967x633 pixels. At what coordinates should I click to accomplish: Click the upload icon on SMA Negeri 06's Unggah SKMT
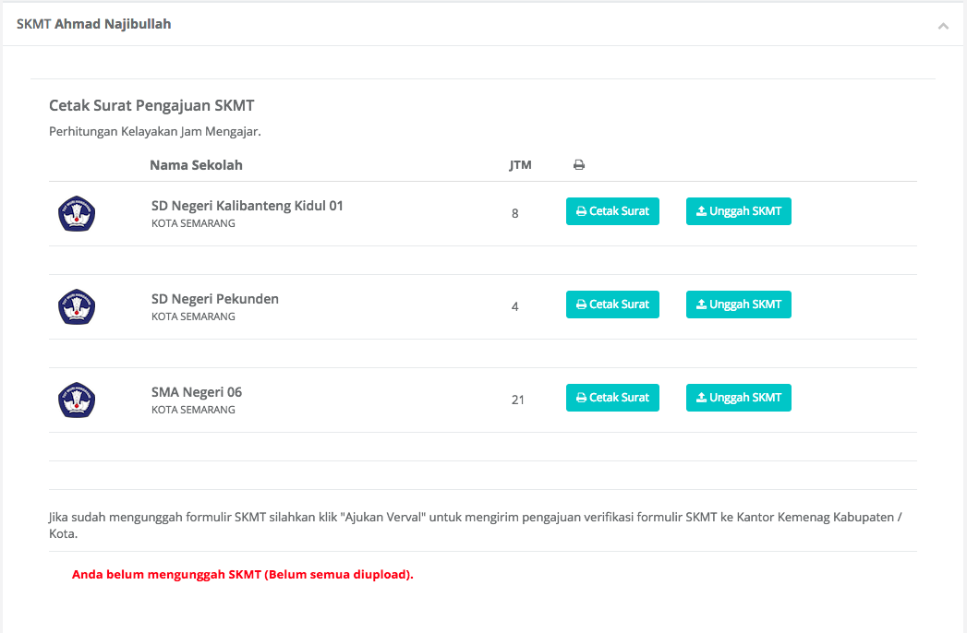pyautogui.click(x=700, y=397)
